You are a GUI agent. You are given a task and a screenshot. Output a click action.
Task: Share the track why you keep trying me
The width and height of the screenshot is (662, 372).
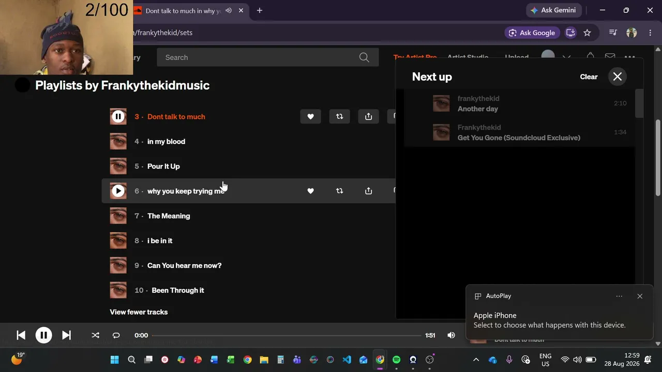368,191
